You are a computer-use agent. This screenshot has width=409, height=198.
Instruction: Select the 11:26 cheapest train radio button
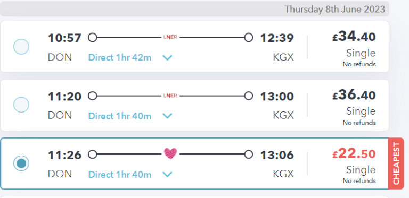(21, 163)
